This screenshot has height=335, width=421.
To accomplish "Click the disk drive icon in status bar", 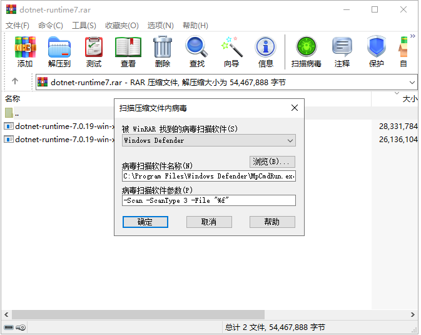I will click(x=9, y=327).
